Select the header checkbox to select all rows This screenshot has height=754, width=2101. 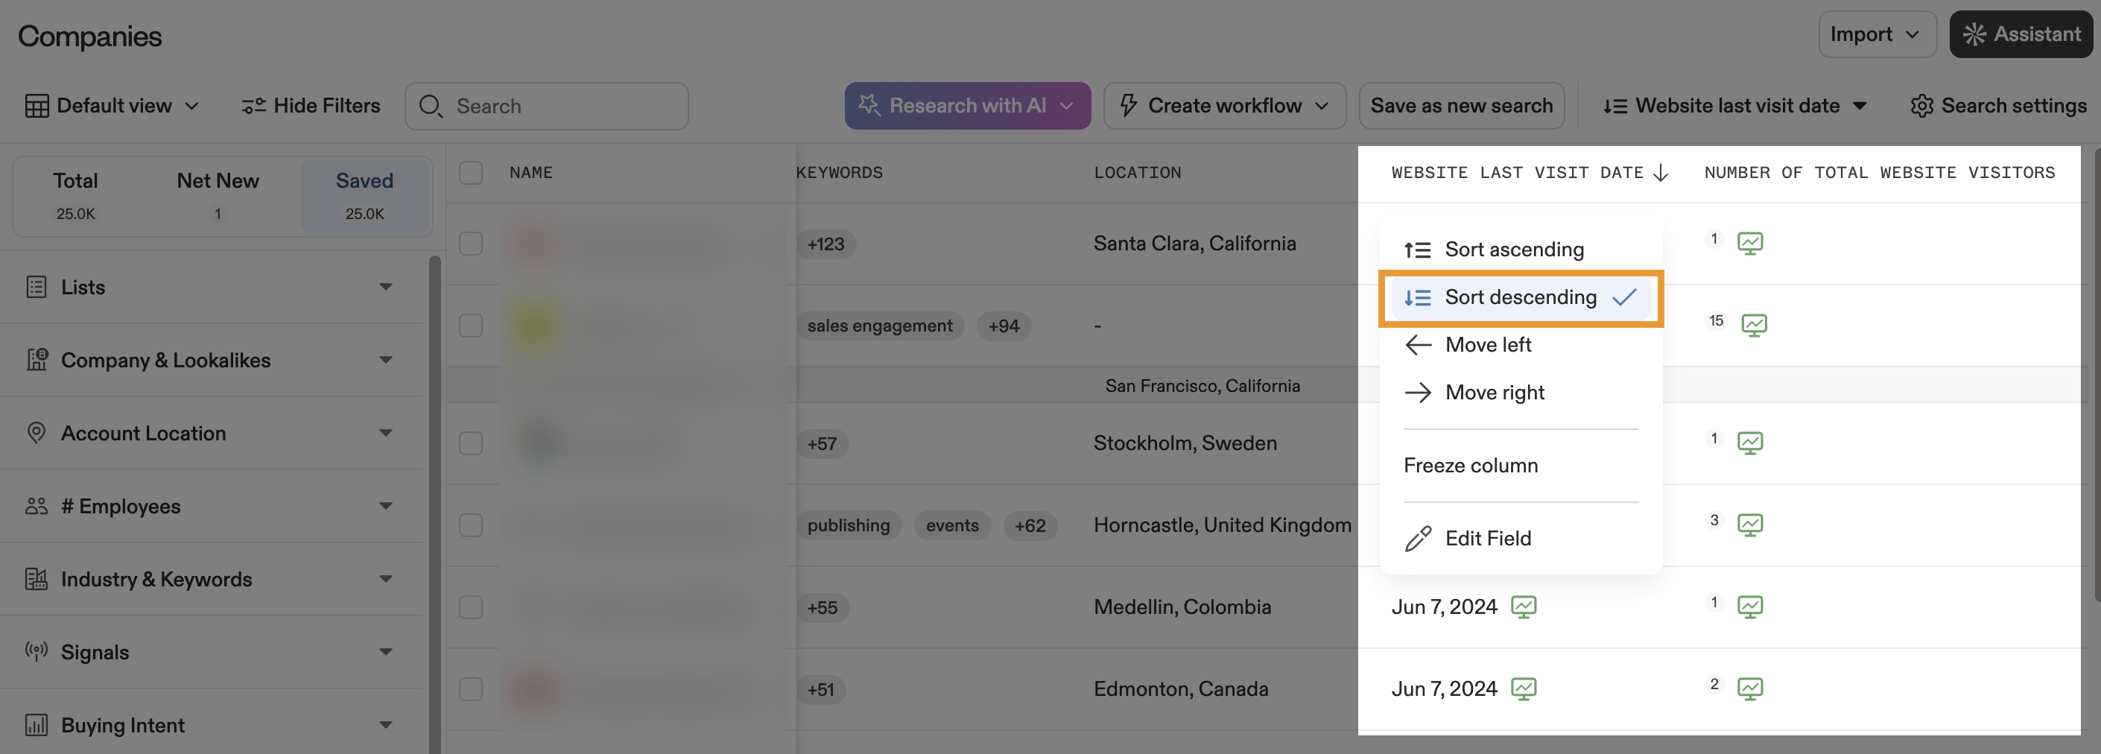pos(471,172)
